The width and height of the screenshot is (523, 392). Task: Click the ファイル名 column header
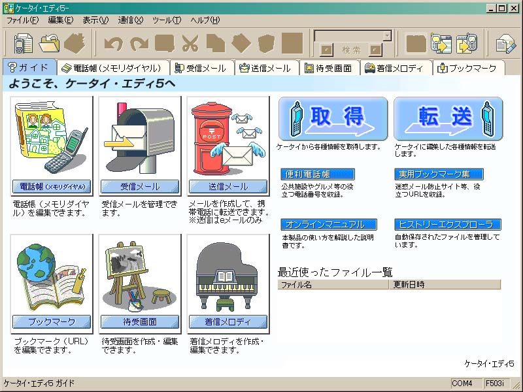pos(333,285)
